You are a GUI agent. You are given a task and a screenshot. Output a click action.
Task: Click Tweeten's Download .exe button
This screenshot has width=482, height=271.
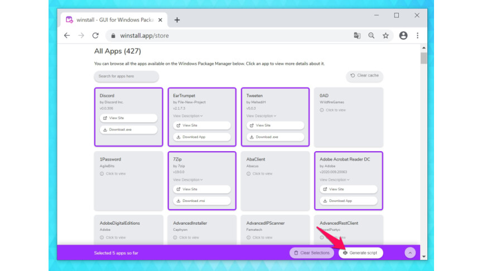275,137
